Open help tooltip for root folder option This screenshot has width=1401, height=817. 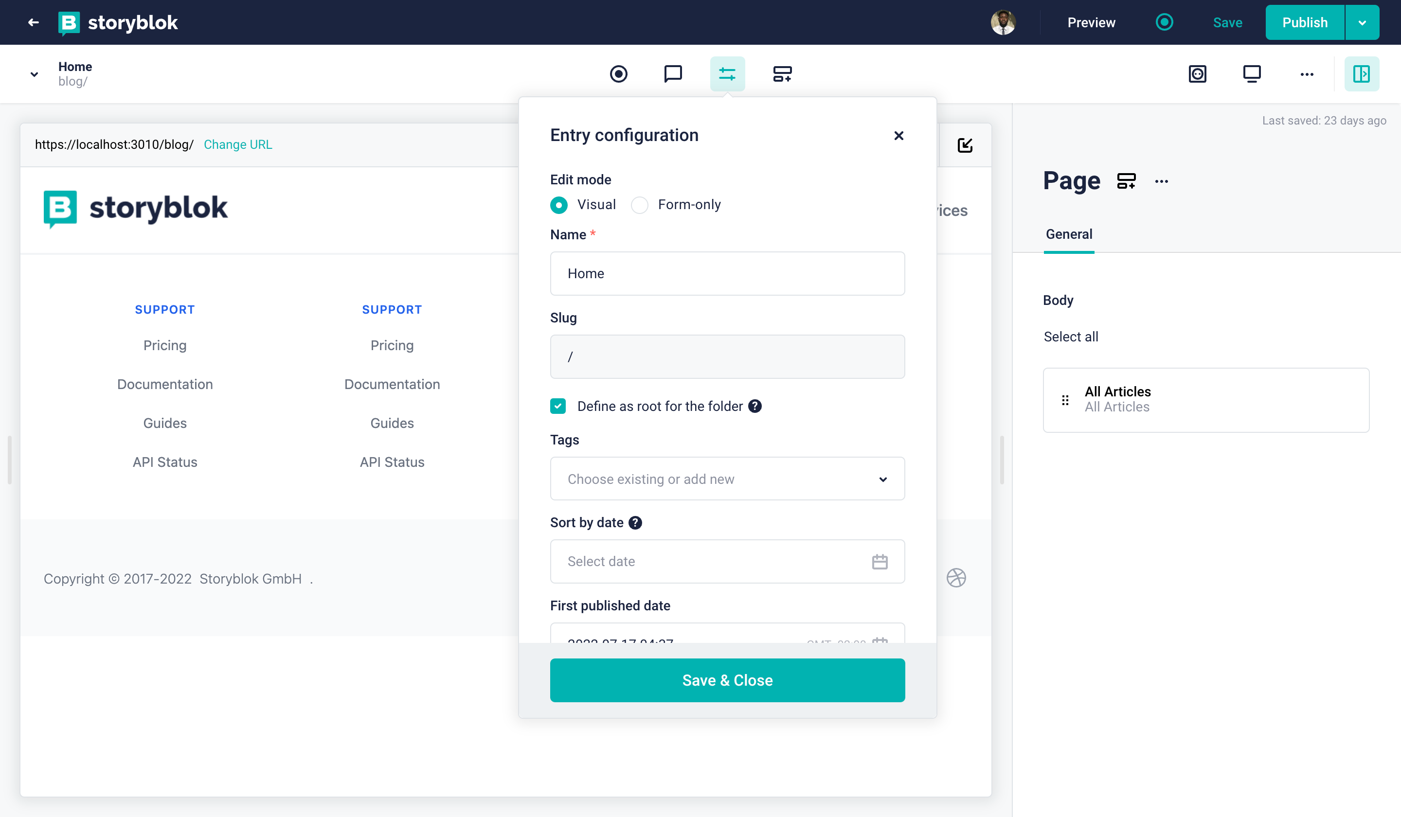click(x=754, y=406)
